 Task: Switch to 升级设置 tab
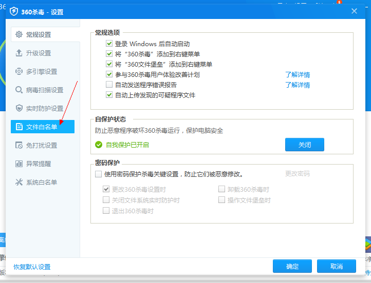(43, 53)
